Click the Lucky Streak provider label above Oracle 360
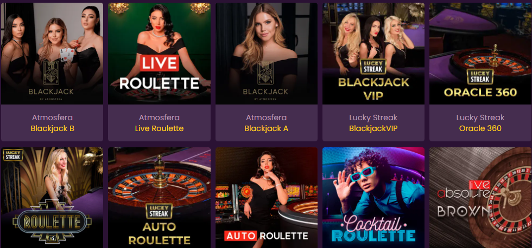532x248 pixels. click(480, 118)
